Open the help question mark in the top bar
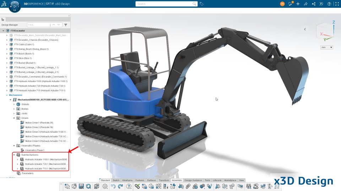Image resolution: width=341 pixels, height=191 pixels. point(329,4)
